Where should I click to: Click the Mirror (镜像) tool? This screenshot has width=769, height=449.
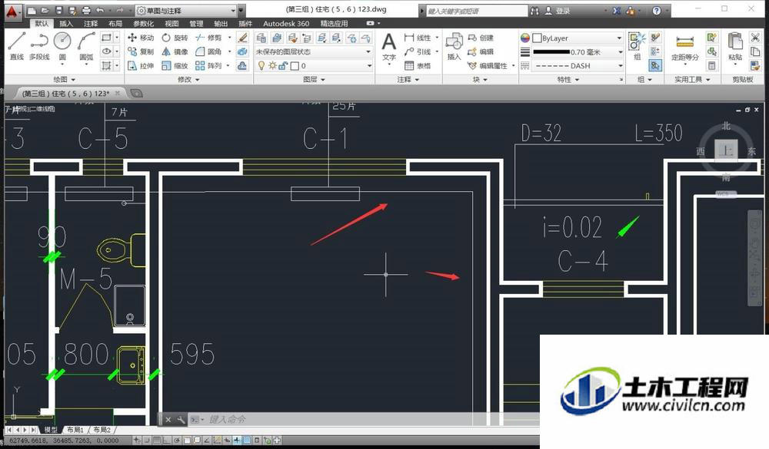[x=175, y=51]
